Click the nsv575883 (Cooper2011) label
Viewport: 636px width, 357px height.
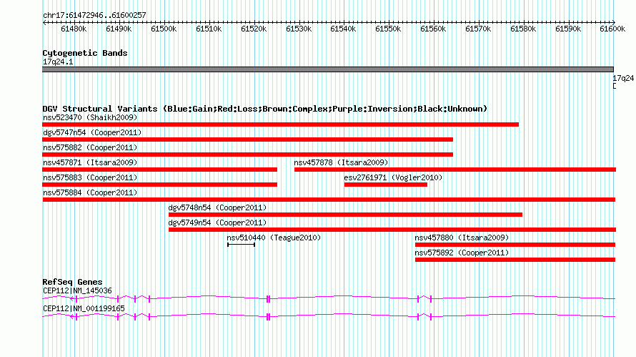(90, 177)
